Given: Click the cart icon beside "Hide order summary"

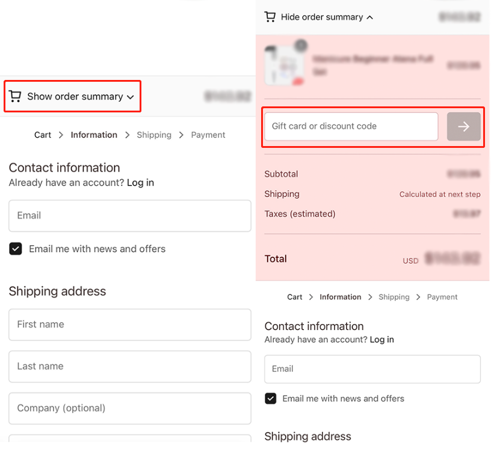Looking at the screenshot, I should pos(270,17).
